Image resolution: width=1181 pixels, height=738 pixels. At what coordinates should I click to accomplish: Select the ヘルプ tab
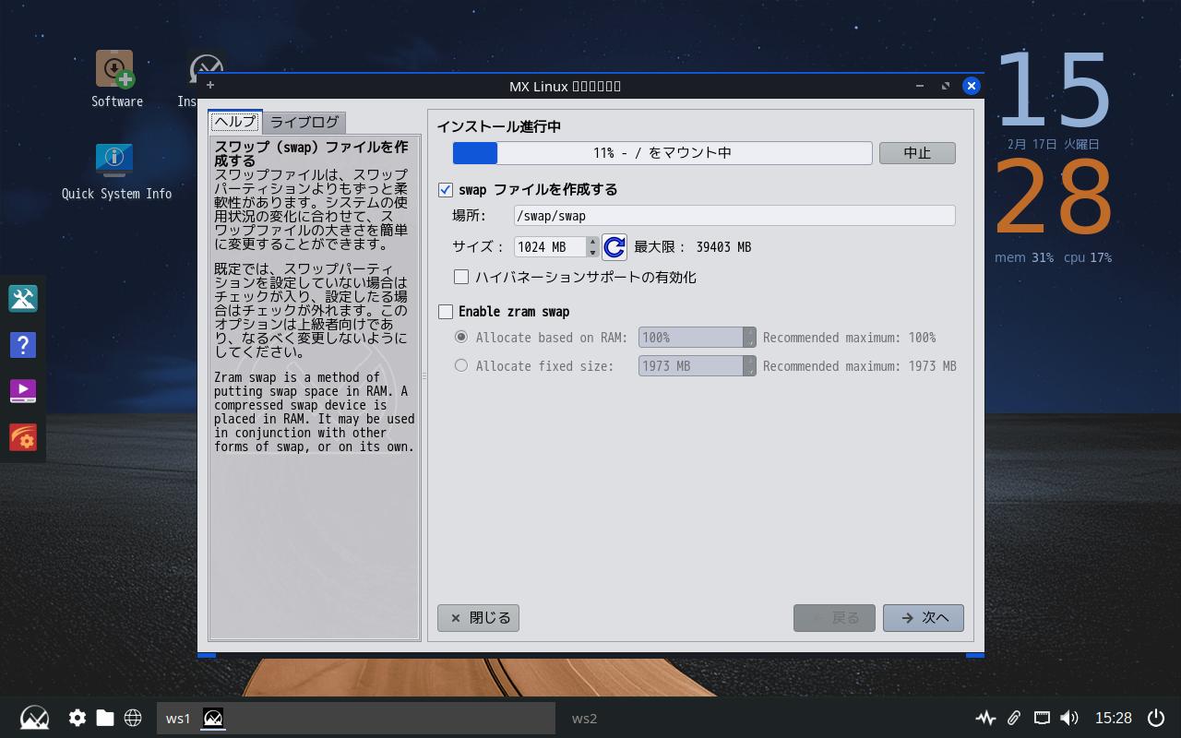(x=235, y=122)
